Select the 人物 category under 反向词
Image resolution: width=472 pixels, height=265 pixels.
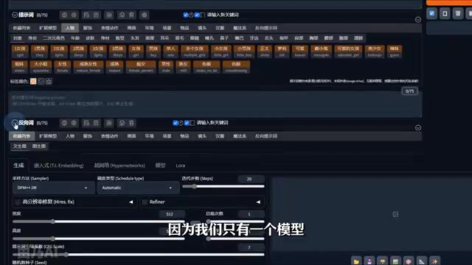[x=70, y=135]
